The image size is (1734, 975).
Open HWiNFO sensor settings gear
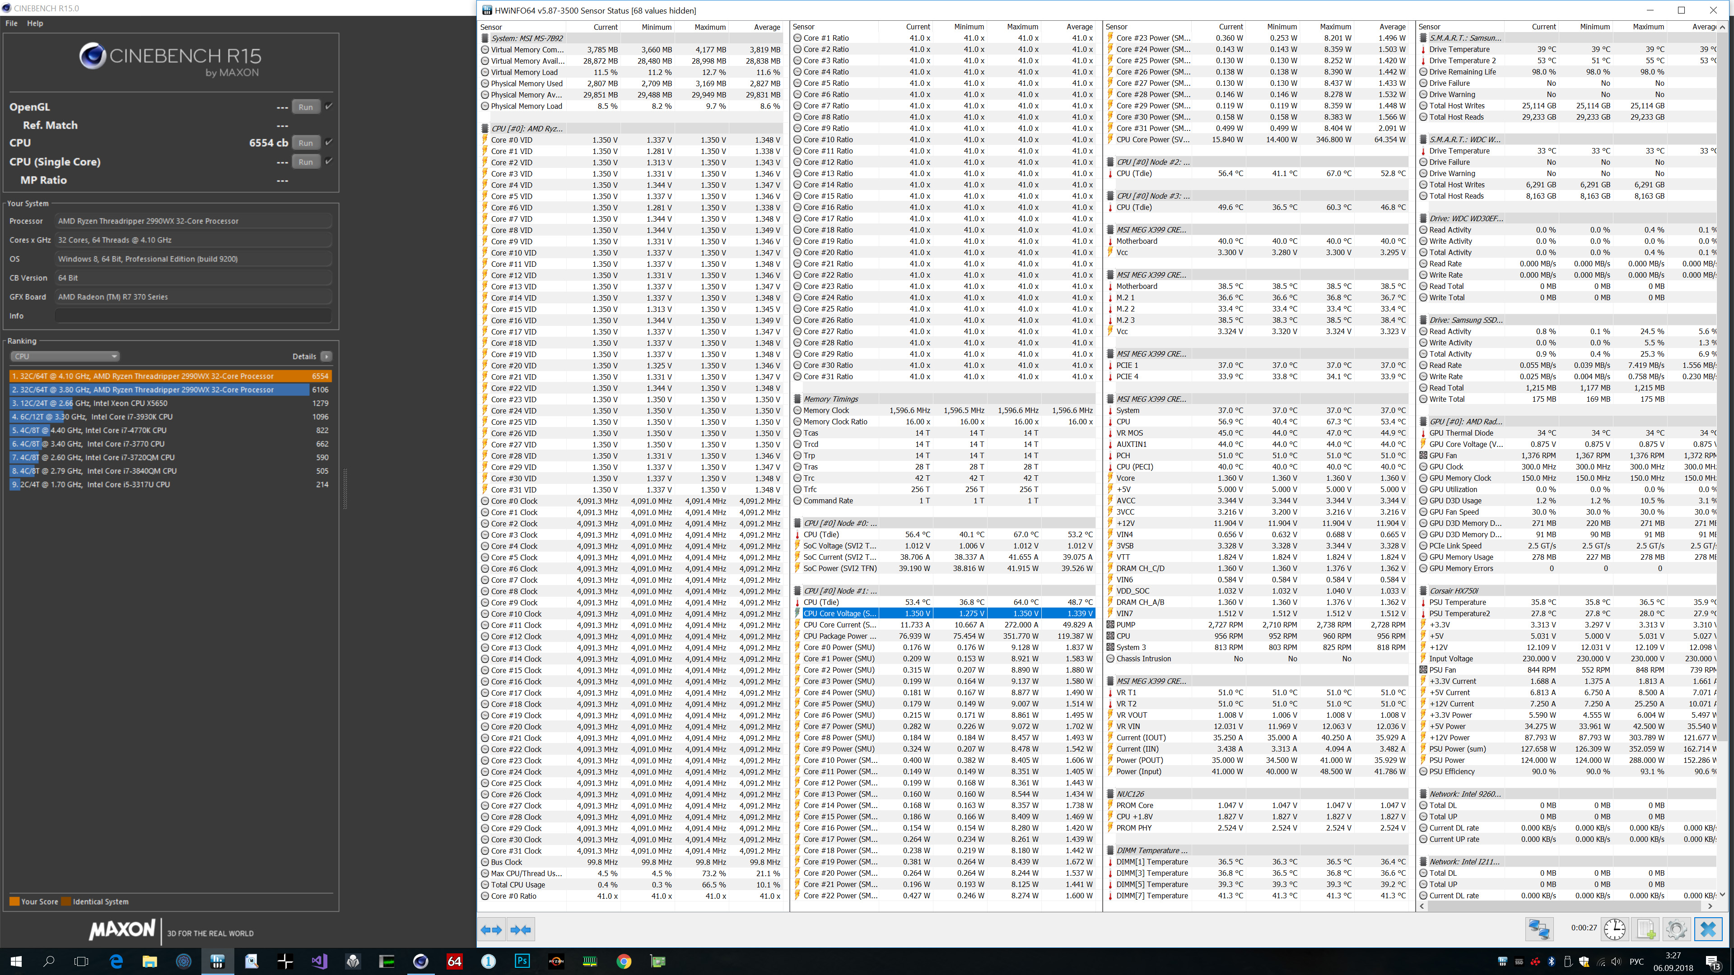(1676, 929)
